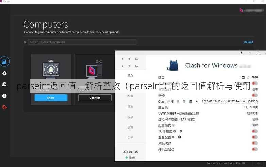The width and height of the screenshot is (266, 167).
Task: Click the Reload link in Parsec
Action: pos(249,42)
